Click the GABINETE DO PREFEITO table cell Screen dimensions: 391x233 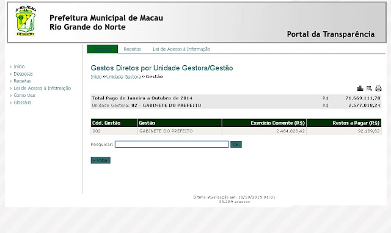pyautogui.click(x=180, y=131)
